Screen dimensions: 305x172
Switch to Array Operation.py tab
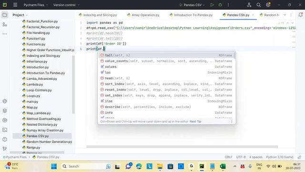(x=143, y=15)
